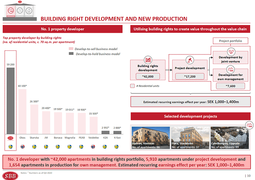Click the flag icon beneath Obos

pos(23,147)
